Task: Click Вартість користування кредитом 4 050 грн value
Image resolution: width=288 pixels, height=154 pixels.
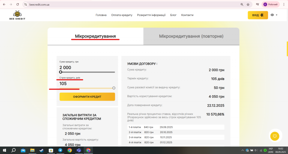Action: click(216, 97)
